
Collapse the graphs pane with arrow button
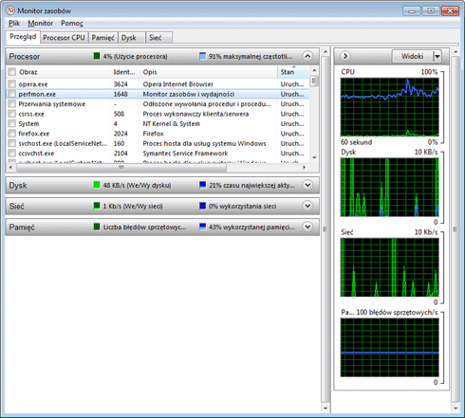(x=345, y=56)
